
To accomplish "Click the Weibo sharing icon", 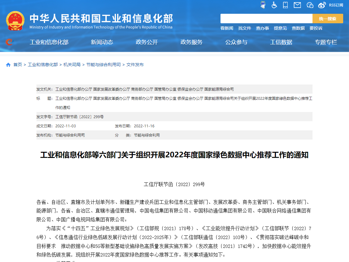I will [x=322, y=5].
